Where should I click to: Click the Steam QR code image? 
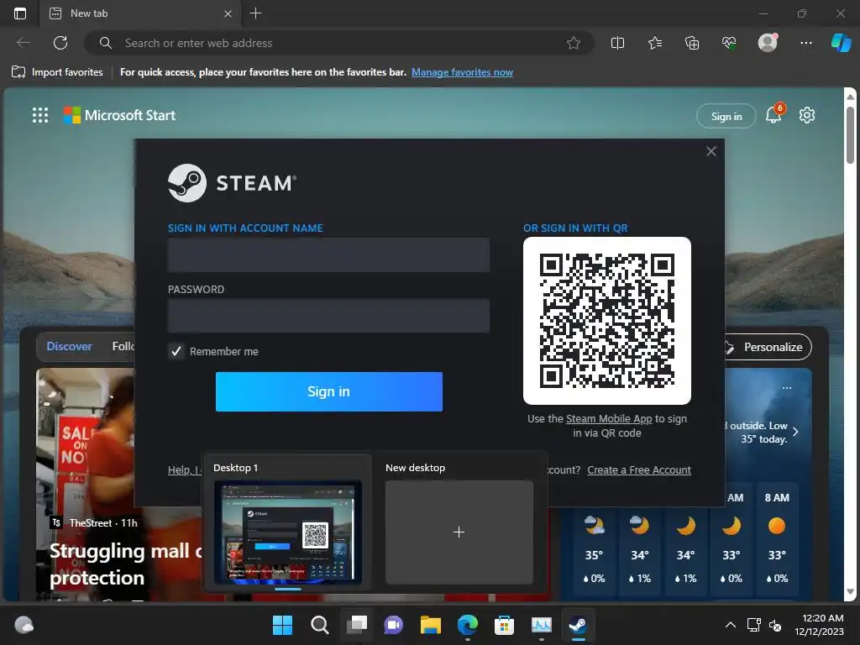607,321
